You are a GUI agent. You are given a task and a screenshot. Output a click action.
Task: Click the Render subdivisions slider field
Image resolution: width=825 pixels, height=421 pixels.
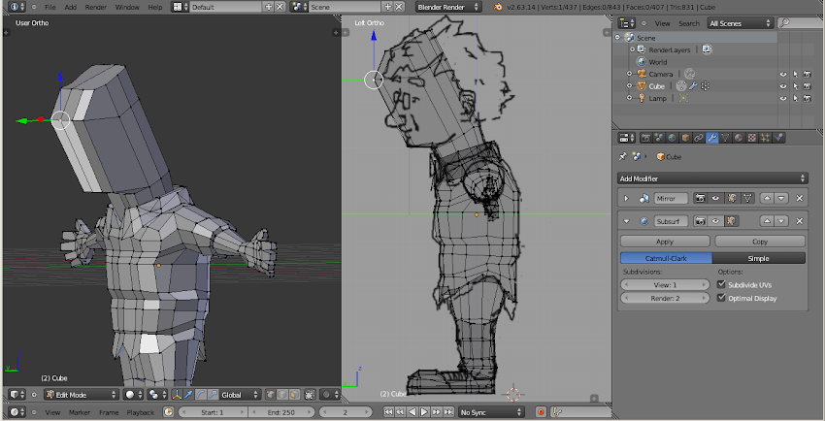(665, 298)
